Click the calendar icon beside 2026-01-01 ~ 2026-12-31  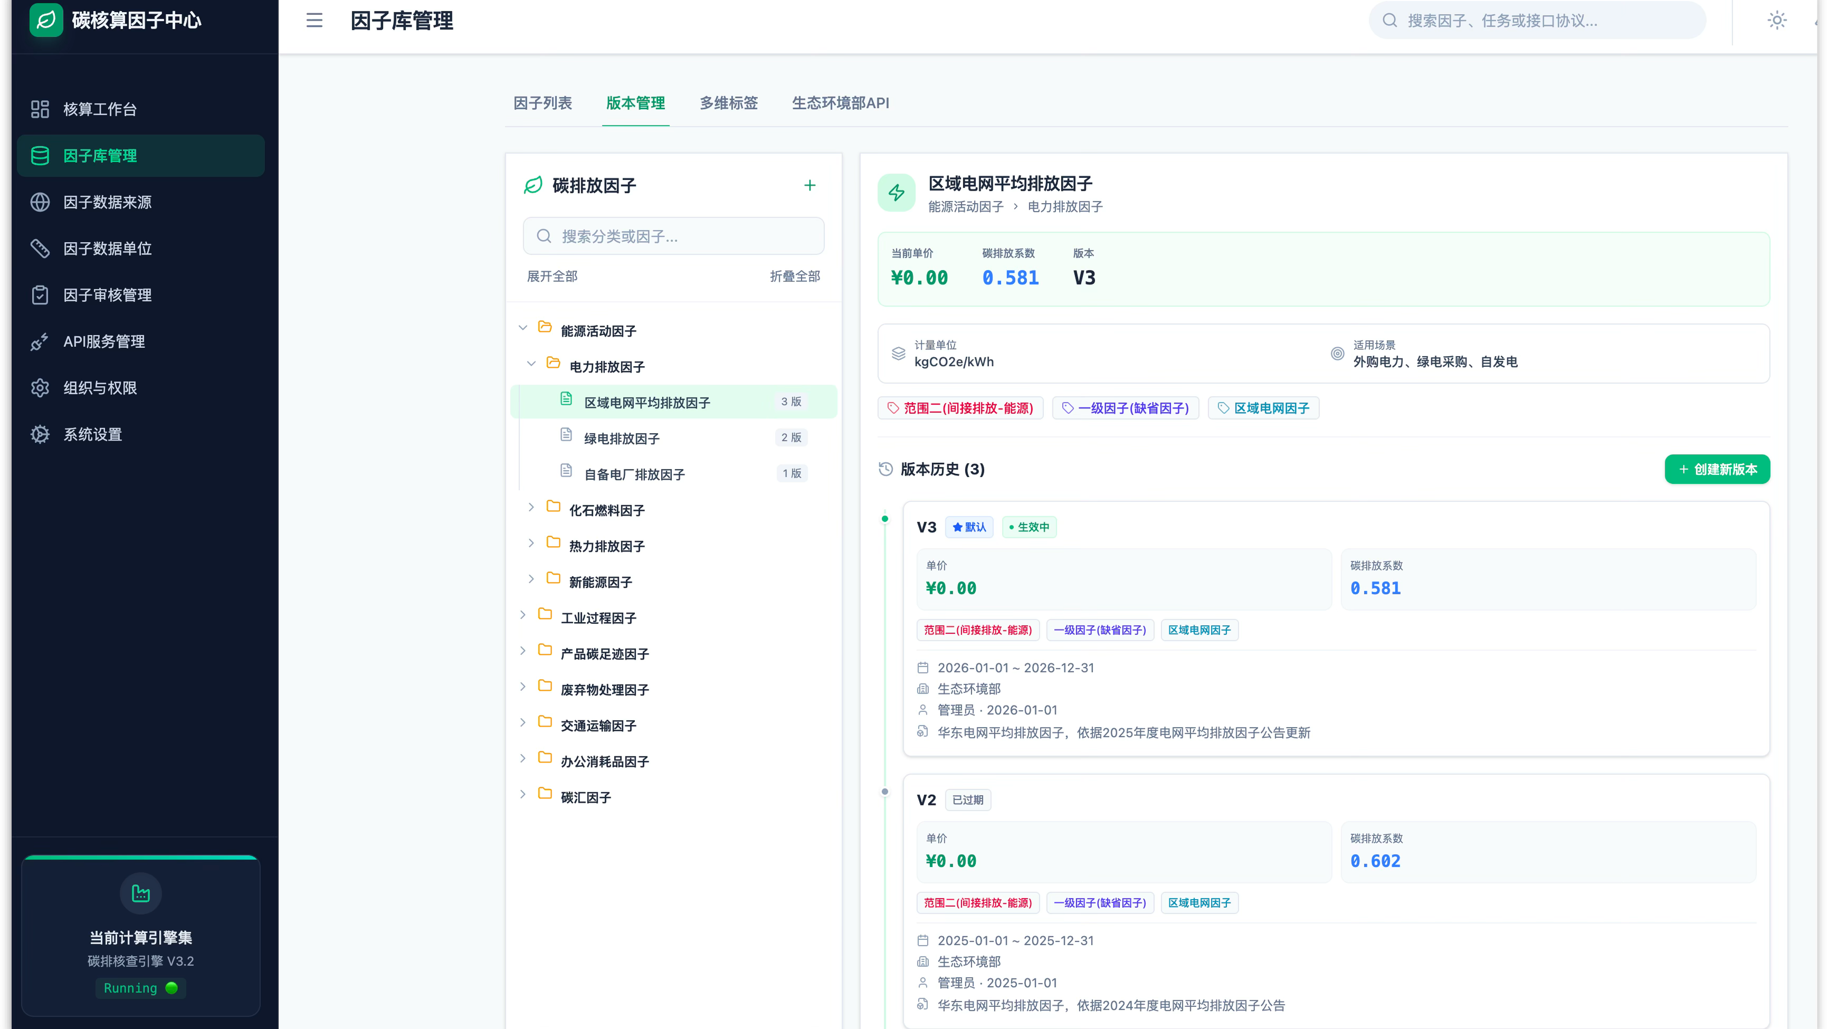(x=922, y=668)
